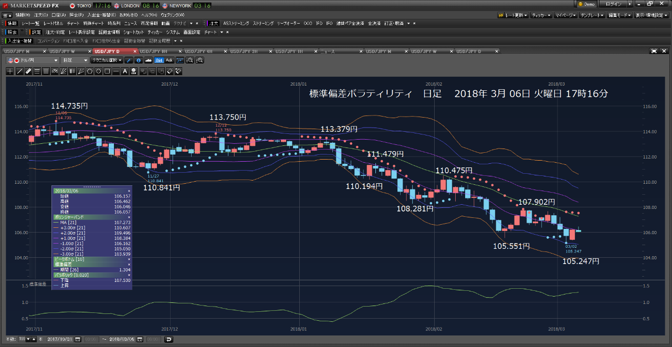Hide the ボリンジャーバンド indicator via its × toggle
This screenshot has width=672, height=347.
129,216
